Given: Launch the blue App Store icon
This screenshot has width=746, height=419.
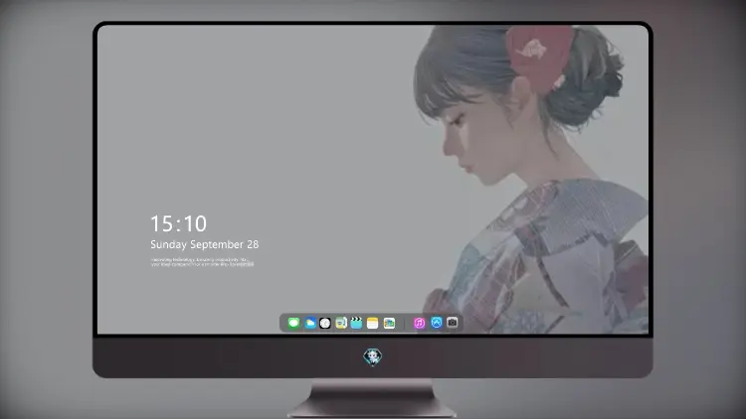Looking at the screenshot, I should [x=437, y=323].
